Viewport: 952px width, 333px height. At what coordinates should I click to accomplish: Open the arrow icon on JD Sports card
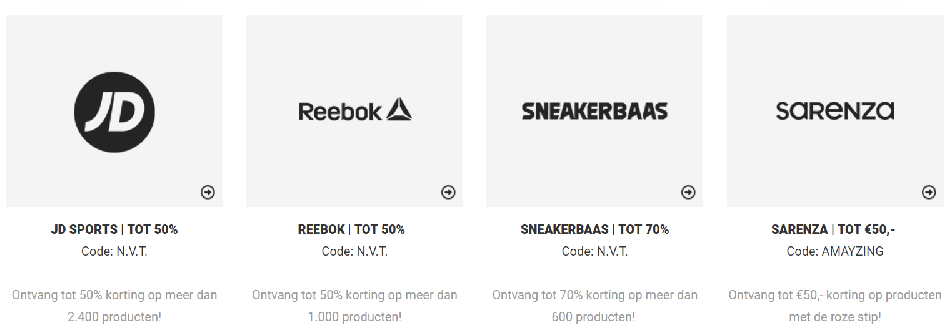click(208, 192)
